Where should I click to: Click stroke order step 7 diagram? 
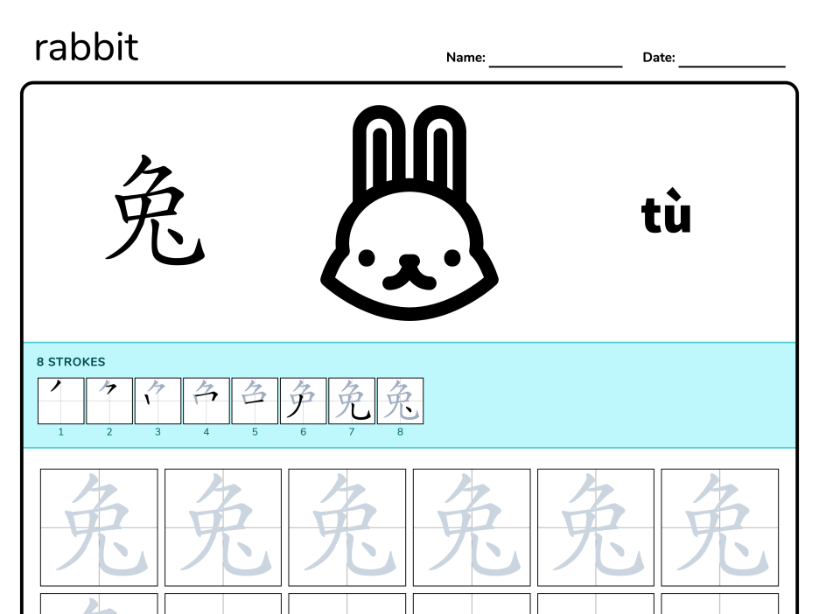352,400
